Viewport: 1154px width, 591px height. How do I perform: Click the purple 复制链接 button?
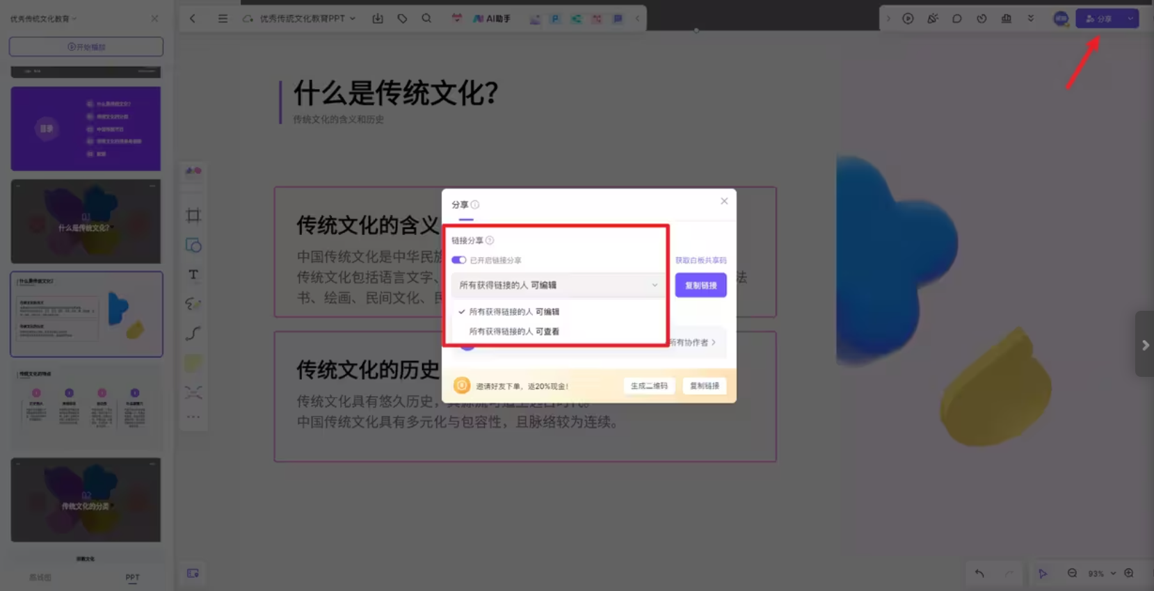pos(700,285)
